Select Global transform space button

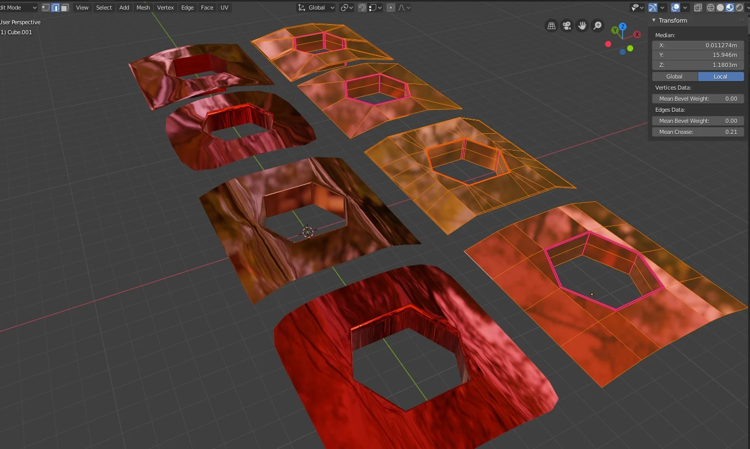[x=674, y=77]
